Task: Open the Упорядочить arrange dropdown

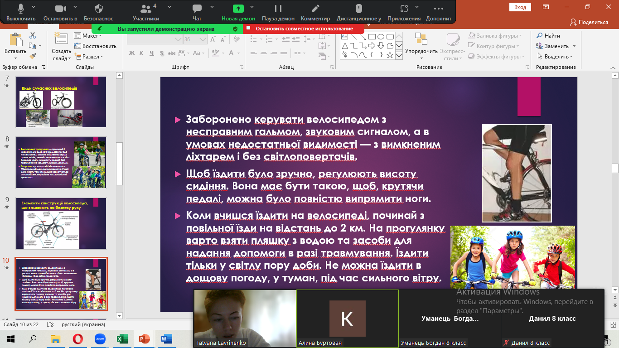Action: (421, 47)
